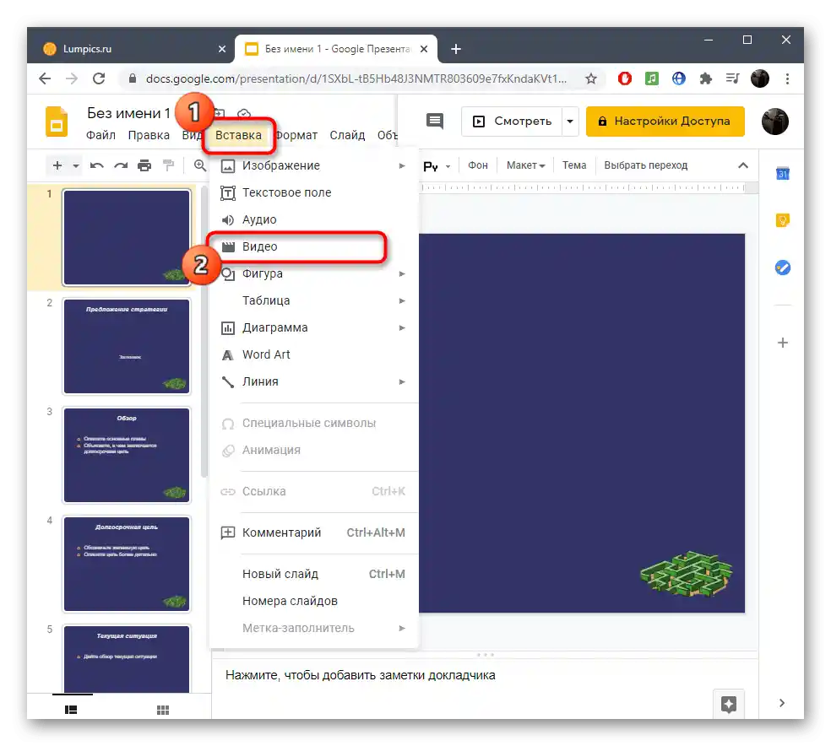Image resolution: width=831 pixels, height=746 pixels.
Task: Open Chrome three-dot menu
Action: coord(787,78)
